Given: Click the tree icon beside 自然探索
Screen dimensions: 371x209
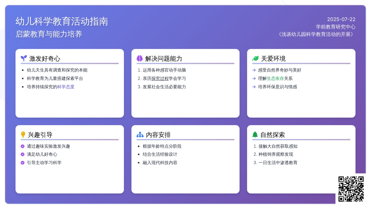Looking at the screenshot, I should [255, 135].
